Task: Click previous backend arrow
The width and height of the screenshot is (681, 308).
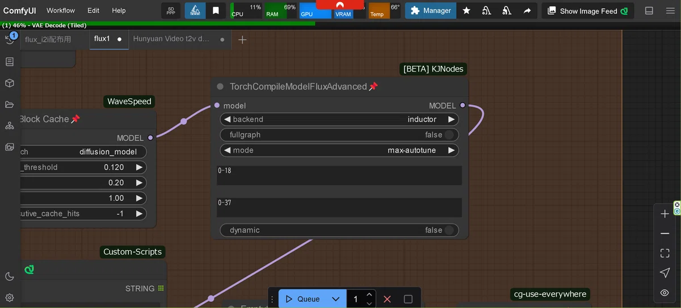Action: coord(227,120)
